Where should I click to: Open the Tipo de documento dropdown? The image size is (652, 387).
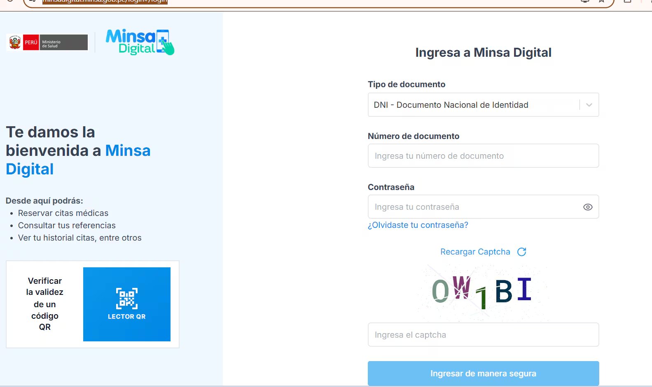coord(483,105)
